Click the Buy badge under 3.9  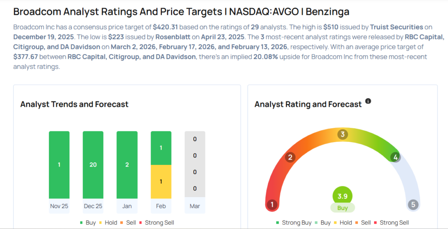pyautogui.click(x=343, y=208)
